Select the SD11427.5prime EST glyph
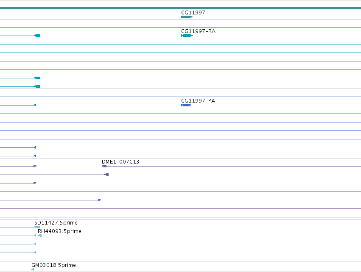 37,227
